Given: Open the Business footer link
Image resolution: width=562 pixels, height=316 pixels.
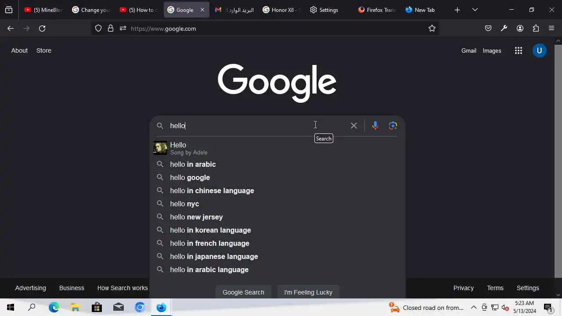Looking at the screenshot, I should (x=72, y=288).
